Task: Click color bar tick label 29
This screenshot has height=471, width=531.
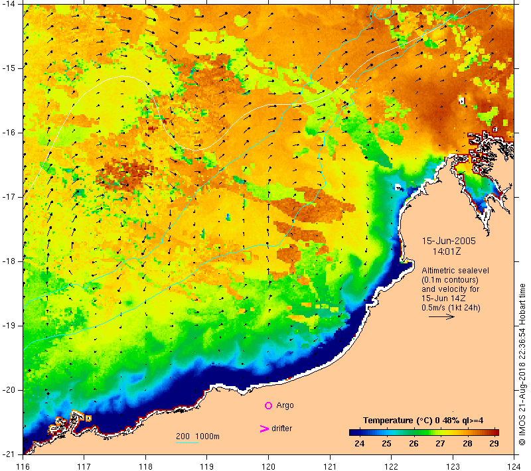Action: pos(494,444)
